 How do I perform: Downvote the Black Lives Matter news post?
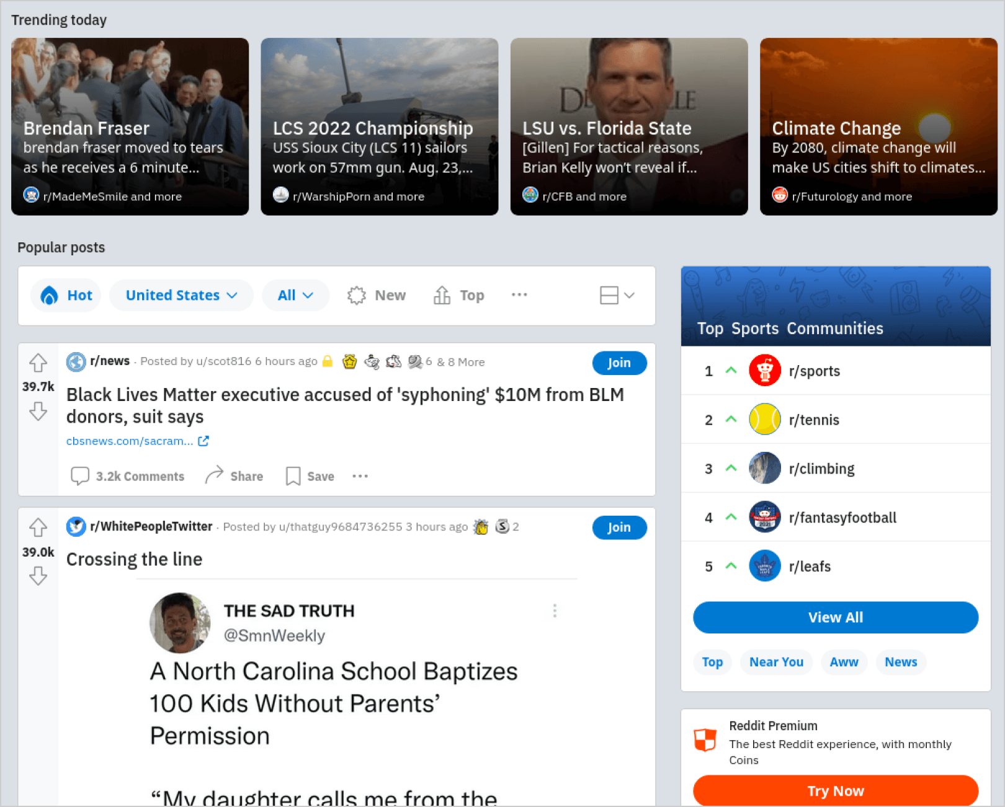coord(38,411)
